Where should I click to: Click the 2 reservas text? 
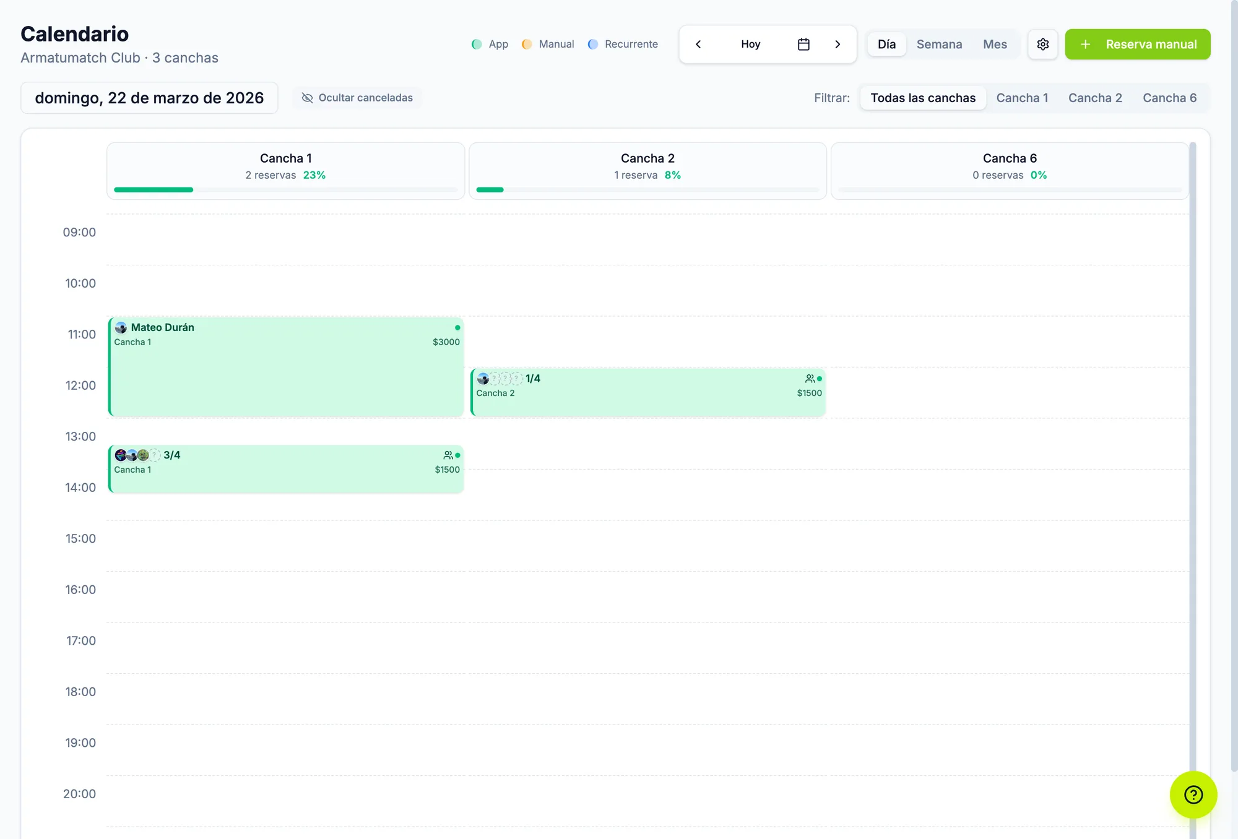coord(271,175)
